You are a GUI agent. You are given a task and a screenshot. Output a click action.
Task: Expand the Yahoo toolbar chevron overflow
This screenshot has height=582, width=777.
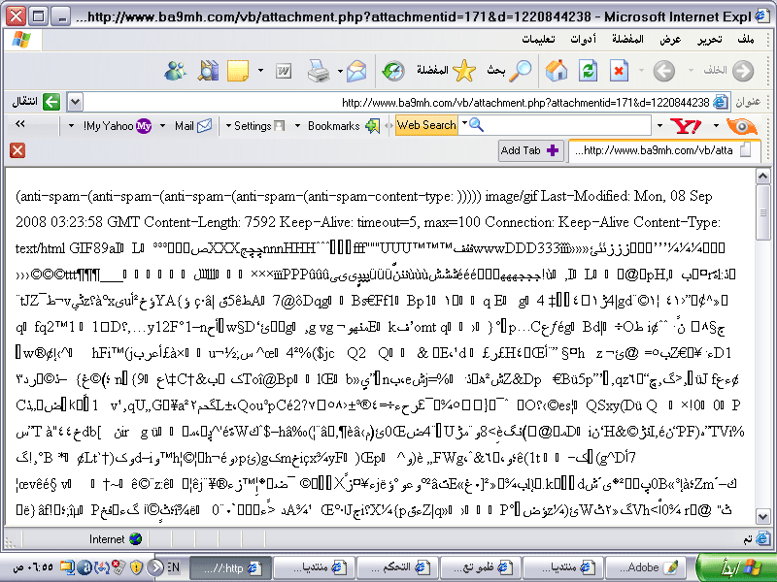[20, 125]
